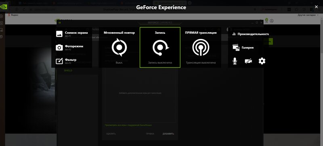Close the GeForce Experience overlay with X
323x146 pixels.
click(316, 7)
